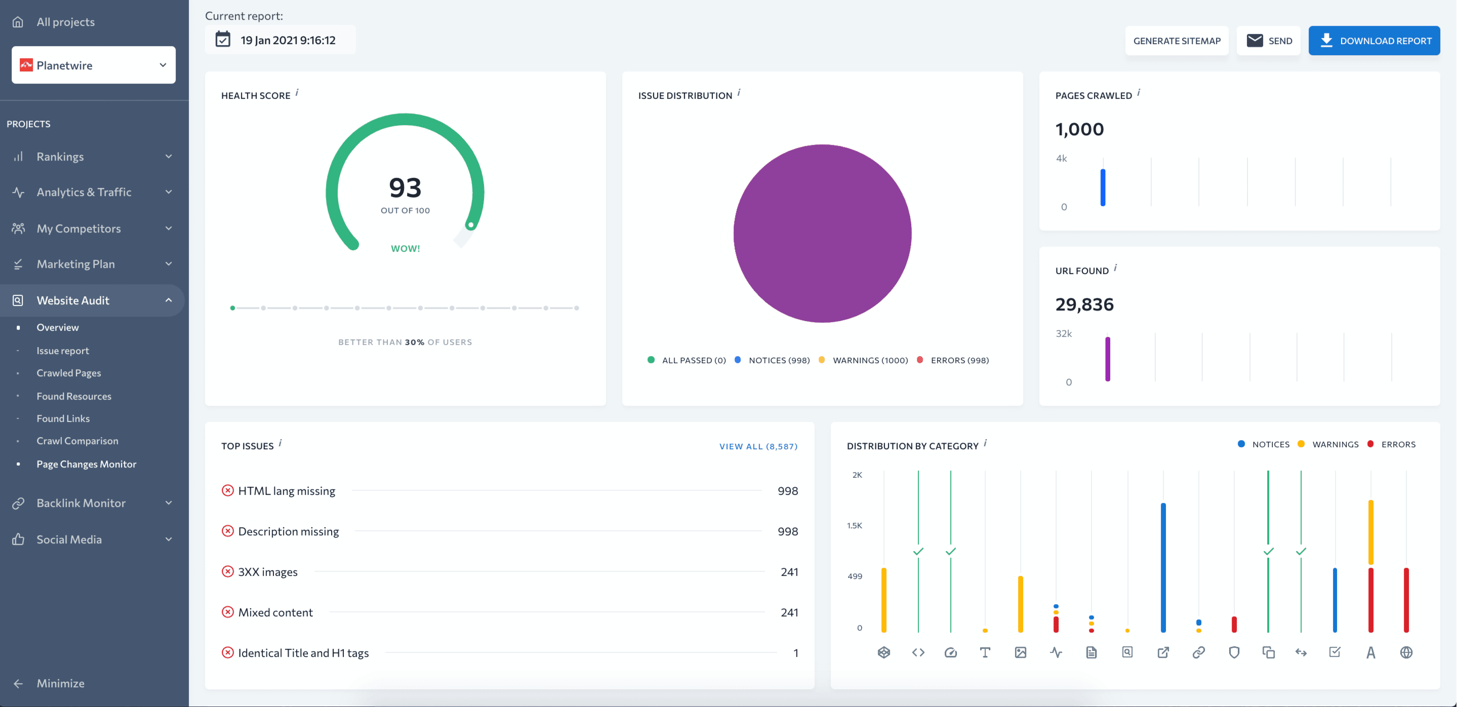Navigate to Crawled Pages section
Image resolution: width=1458 pixels, height=707 pixels.
68,372
